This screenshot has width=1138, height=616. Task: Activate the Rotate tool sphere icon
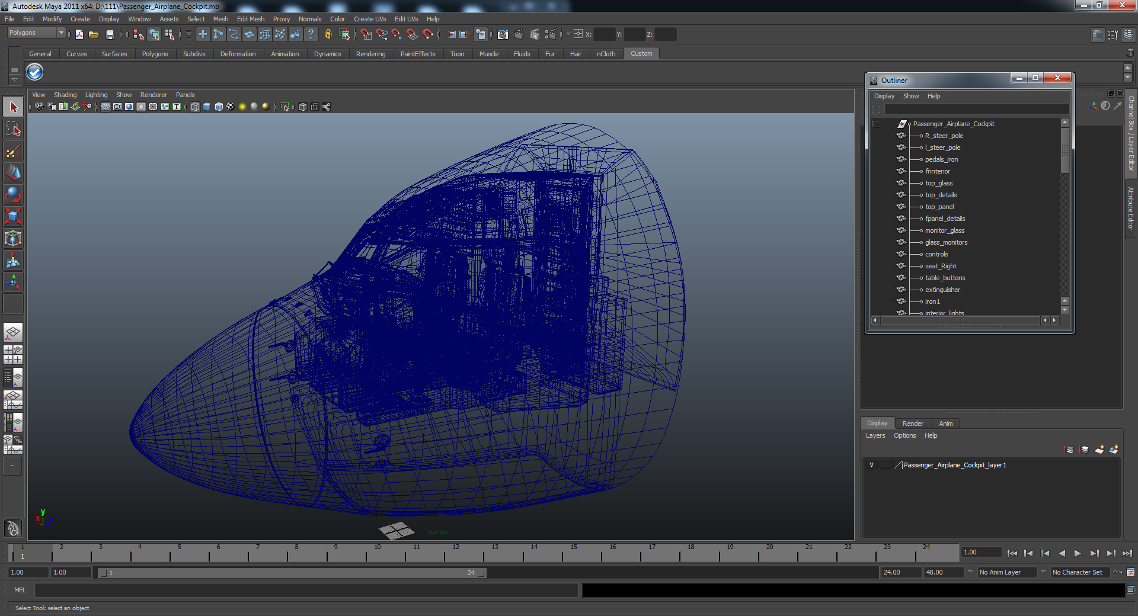[13, 194]
